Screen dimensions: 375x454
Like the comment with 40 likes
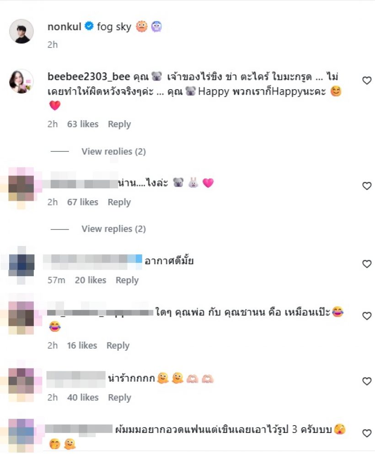pyautogui.click(x=367, y=381)
